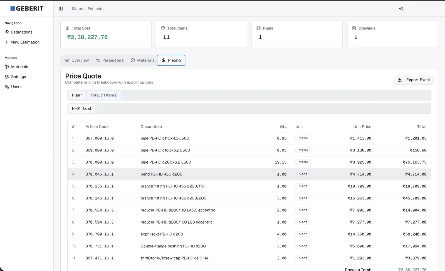The width and height of the screenshot is (445, 271).
Task: Toggle the sidebar panel icon
Action: pyautogui.click(x=61, y=9)
